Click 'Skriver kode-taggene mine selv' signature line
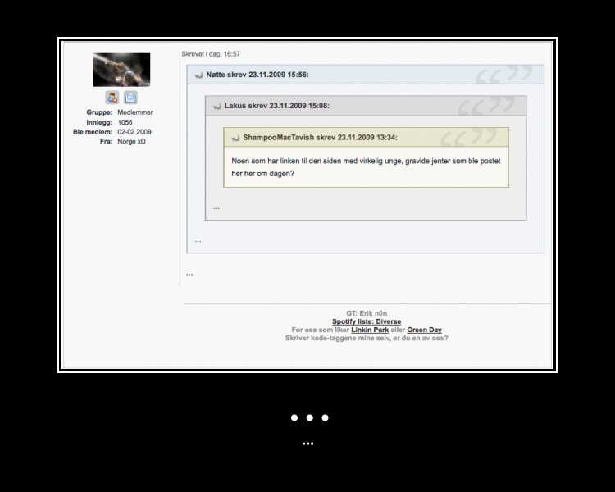Screen dimensions: 615x492 (x=367, y=338)
